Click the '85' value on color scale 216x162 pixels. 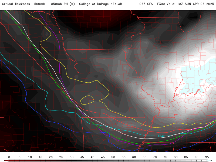coord(186,157)
